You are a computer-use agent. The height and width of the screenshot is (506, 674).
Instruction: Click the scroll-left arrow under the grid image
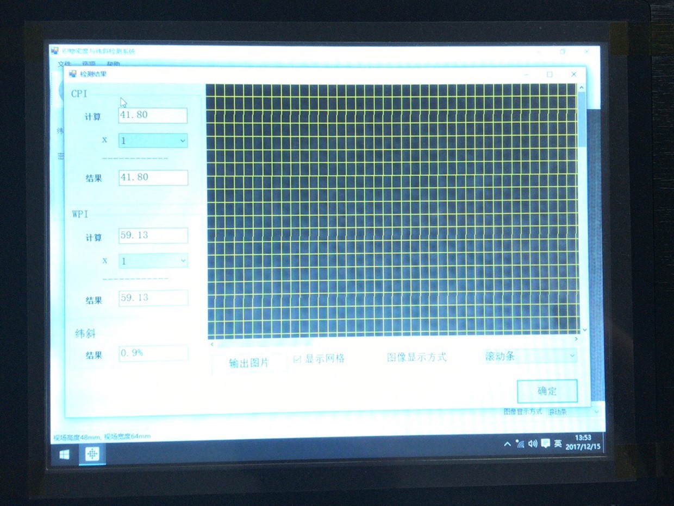click(x=212, y=343)
